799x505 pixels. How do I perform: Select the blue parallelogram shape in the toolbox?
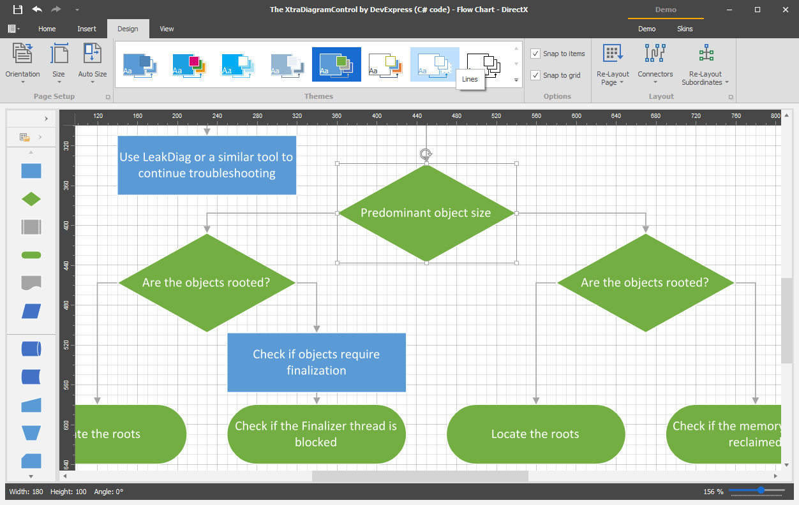(31, 311)
